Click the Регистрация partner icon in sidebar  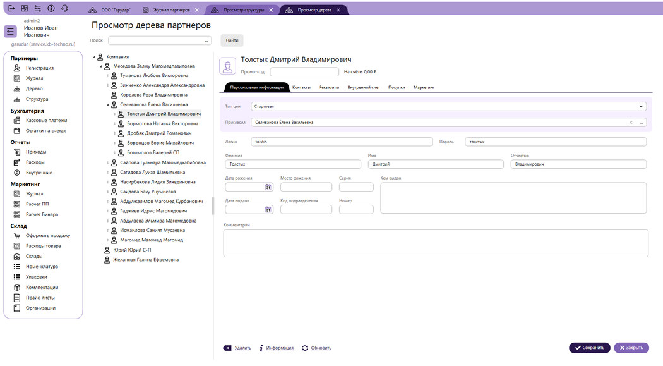tap(17, 68)
